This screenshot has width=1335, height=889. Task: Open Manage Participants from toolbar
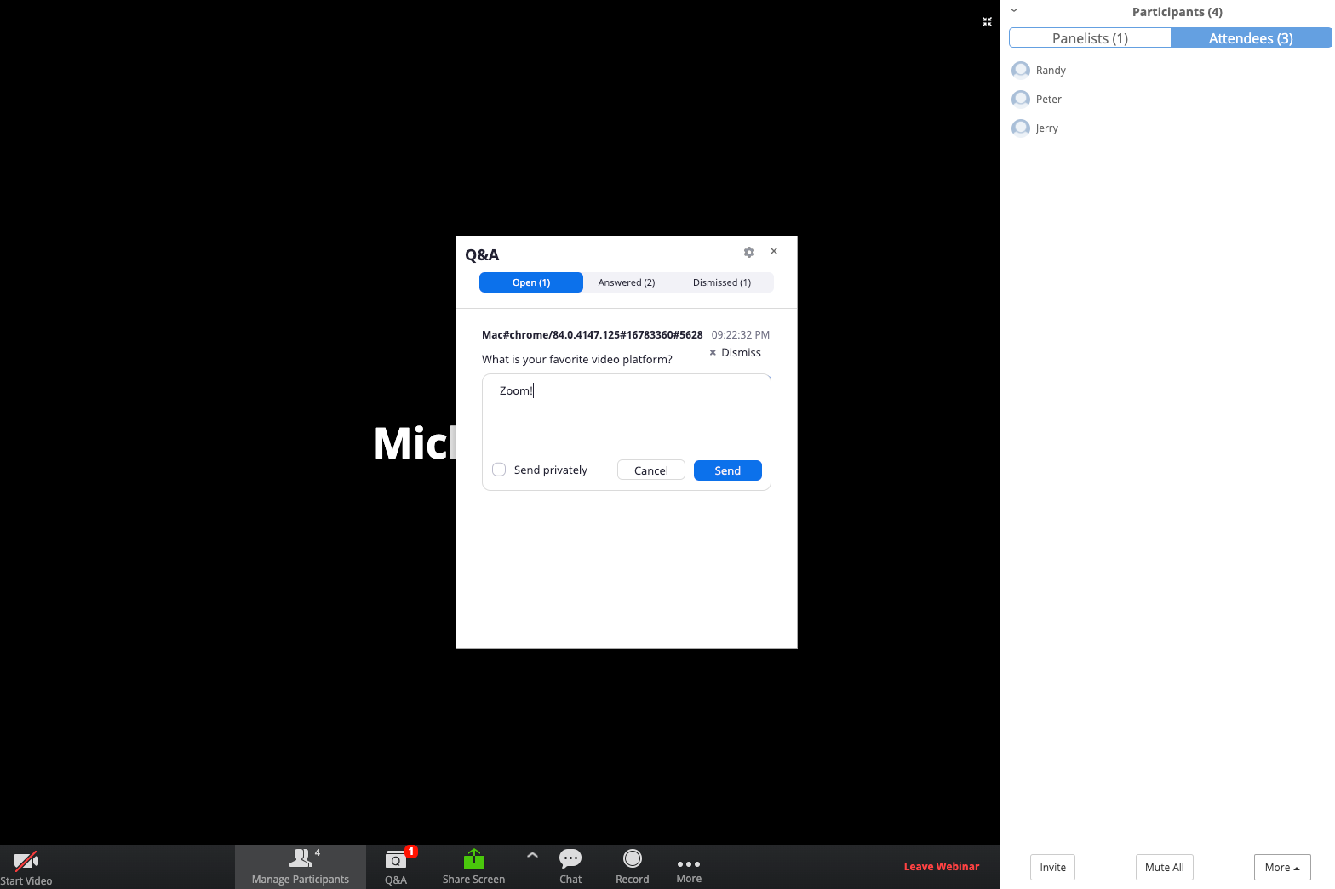pos(301,867)
